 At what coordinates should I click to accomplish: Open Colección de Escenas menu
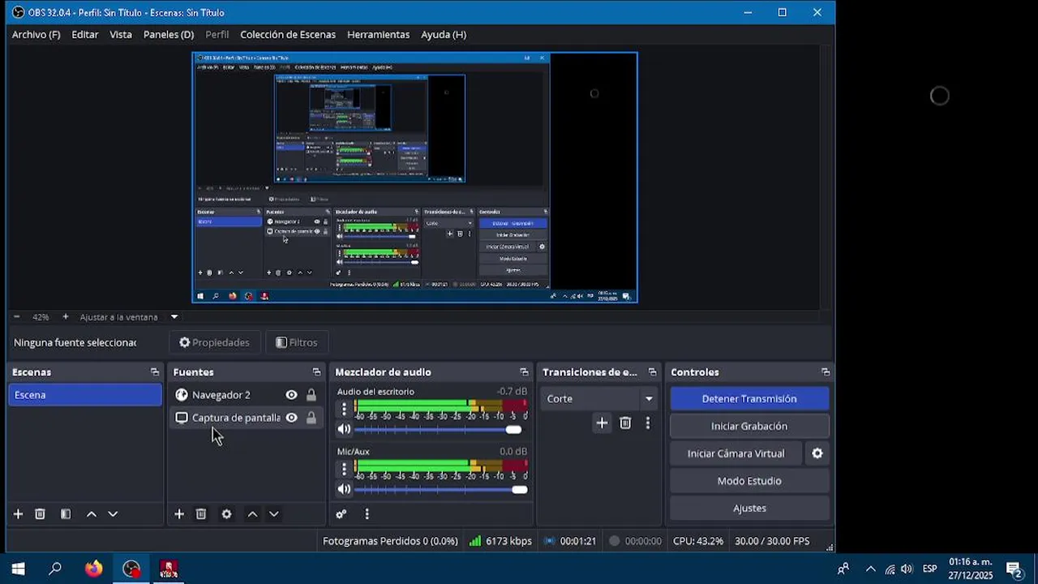click(288, 35)
